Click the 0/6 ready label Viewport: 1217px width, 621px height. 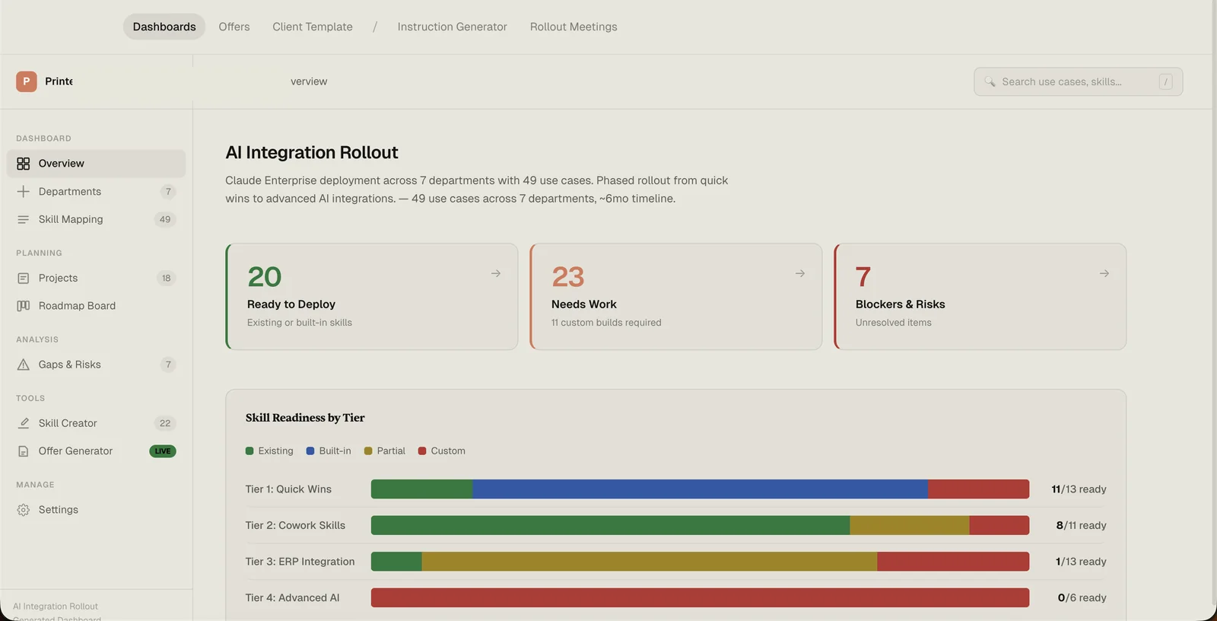click(x=1082, y=597)
